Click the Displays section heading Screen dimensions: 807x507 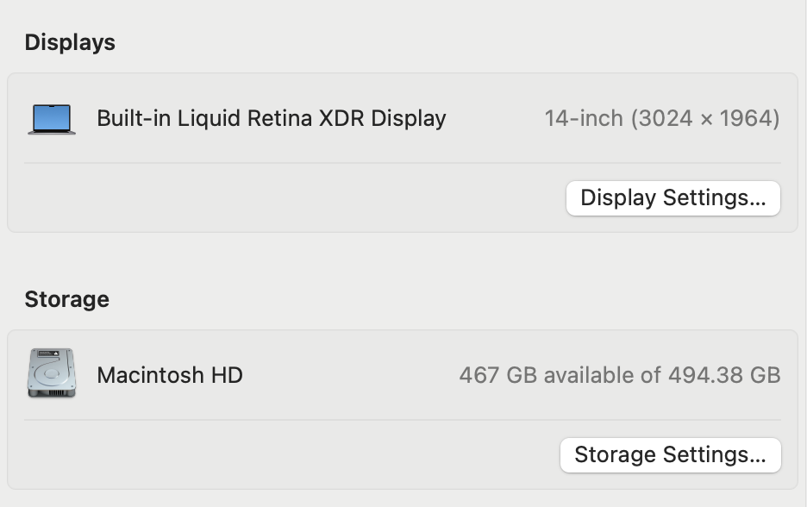[70, 42]
